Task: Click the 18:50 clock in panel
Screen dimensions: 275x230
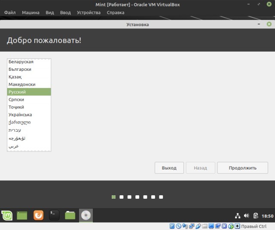Action: pos(267,216)
